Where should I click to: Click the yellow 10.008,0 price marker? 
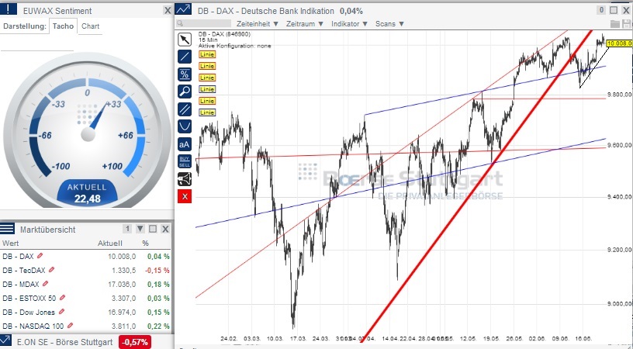(619, 43)
